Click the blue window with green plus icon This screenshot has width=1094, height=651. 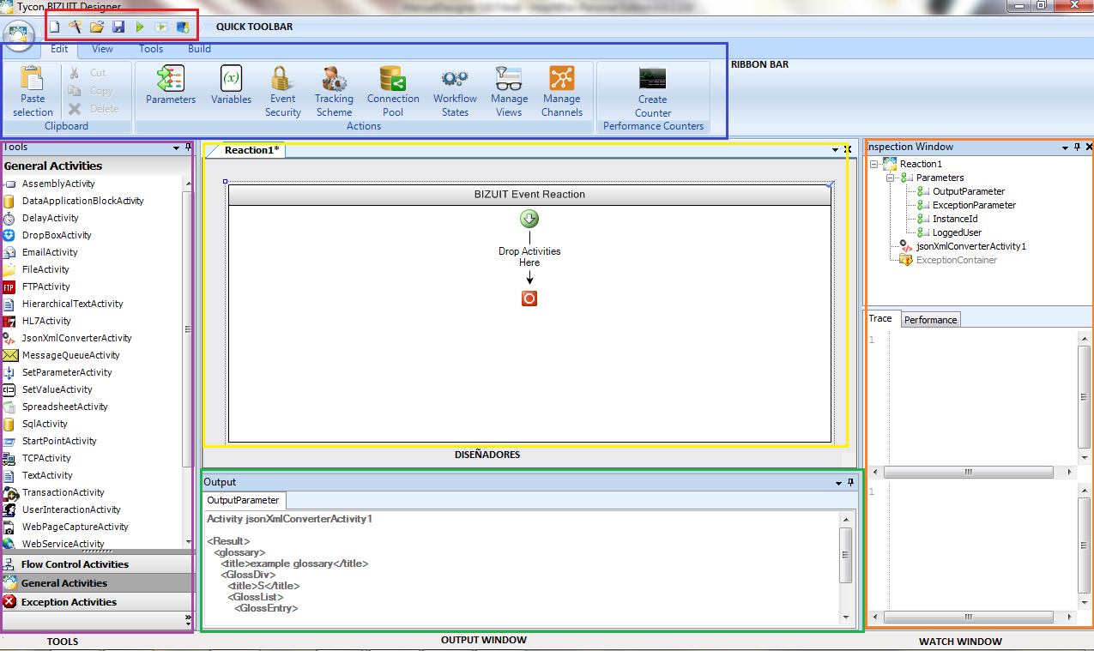183,27
